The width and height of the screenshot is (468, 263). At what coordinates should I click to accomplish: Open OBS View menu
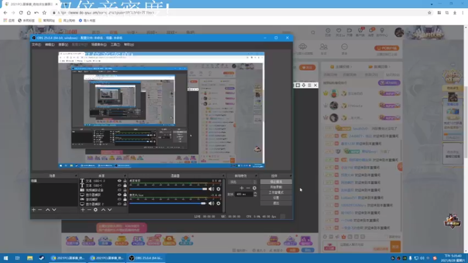pyautogui.click(x=63, y=44)
